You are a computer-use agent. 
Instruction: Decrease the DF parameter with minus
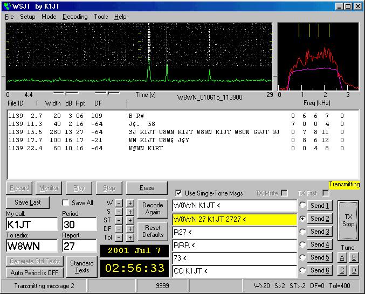click(x=119, y=229)
